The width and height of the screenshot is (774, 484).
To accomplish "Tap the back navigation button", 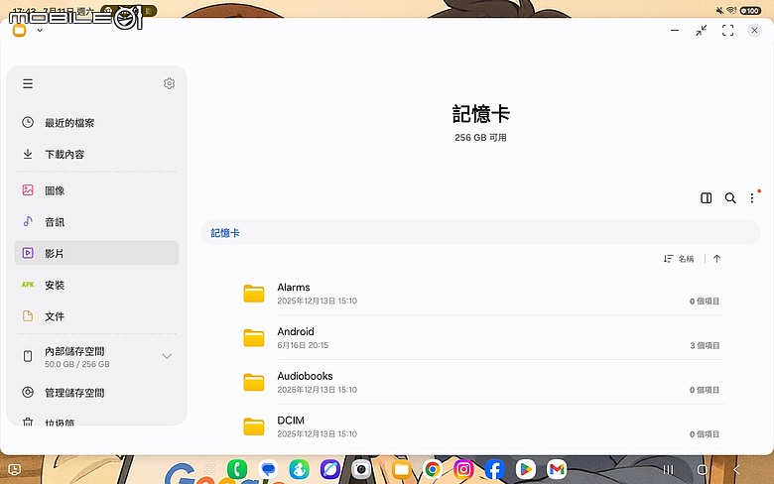I will 736,470.
